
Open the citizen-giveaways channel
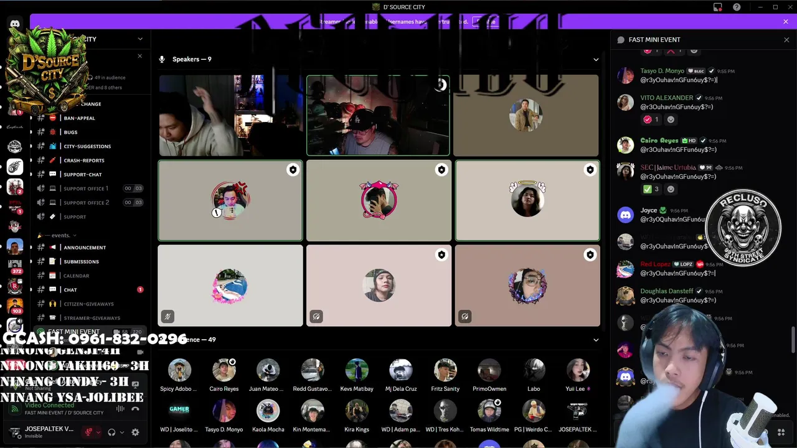(x=90, y=304)
